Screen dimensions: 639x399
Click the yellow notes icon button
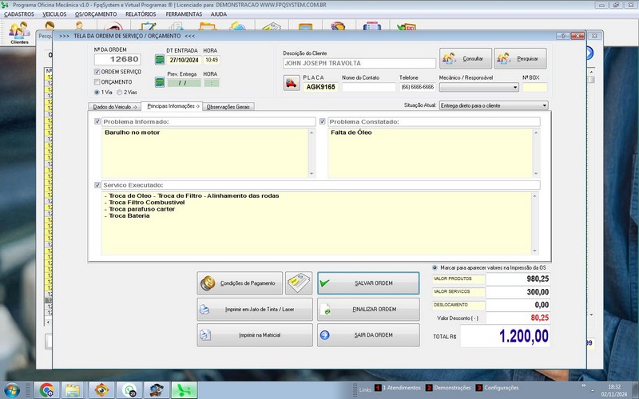pyautogui.click(x=299, y=282)
